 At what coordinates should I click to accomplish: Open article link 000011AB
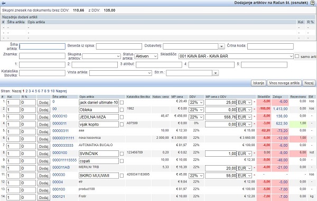point(61,167)
